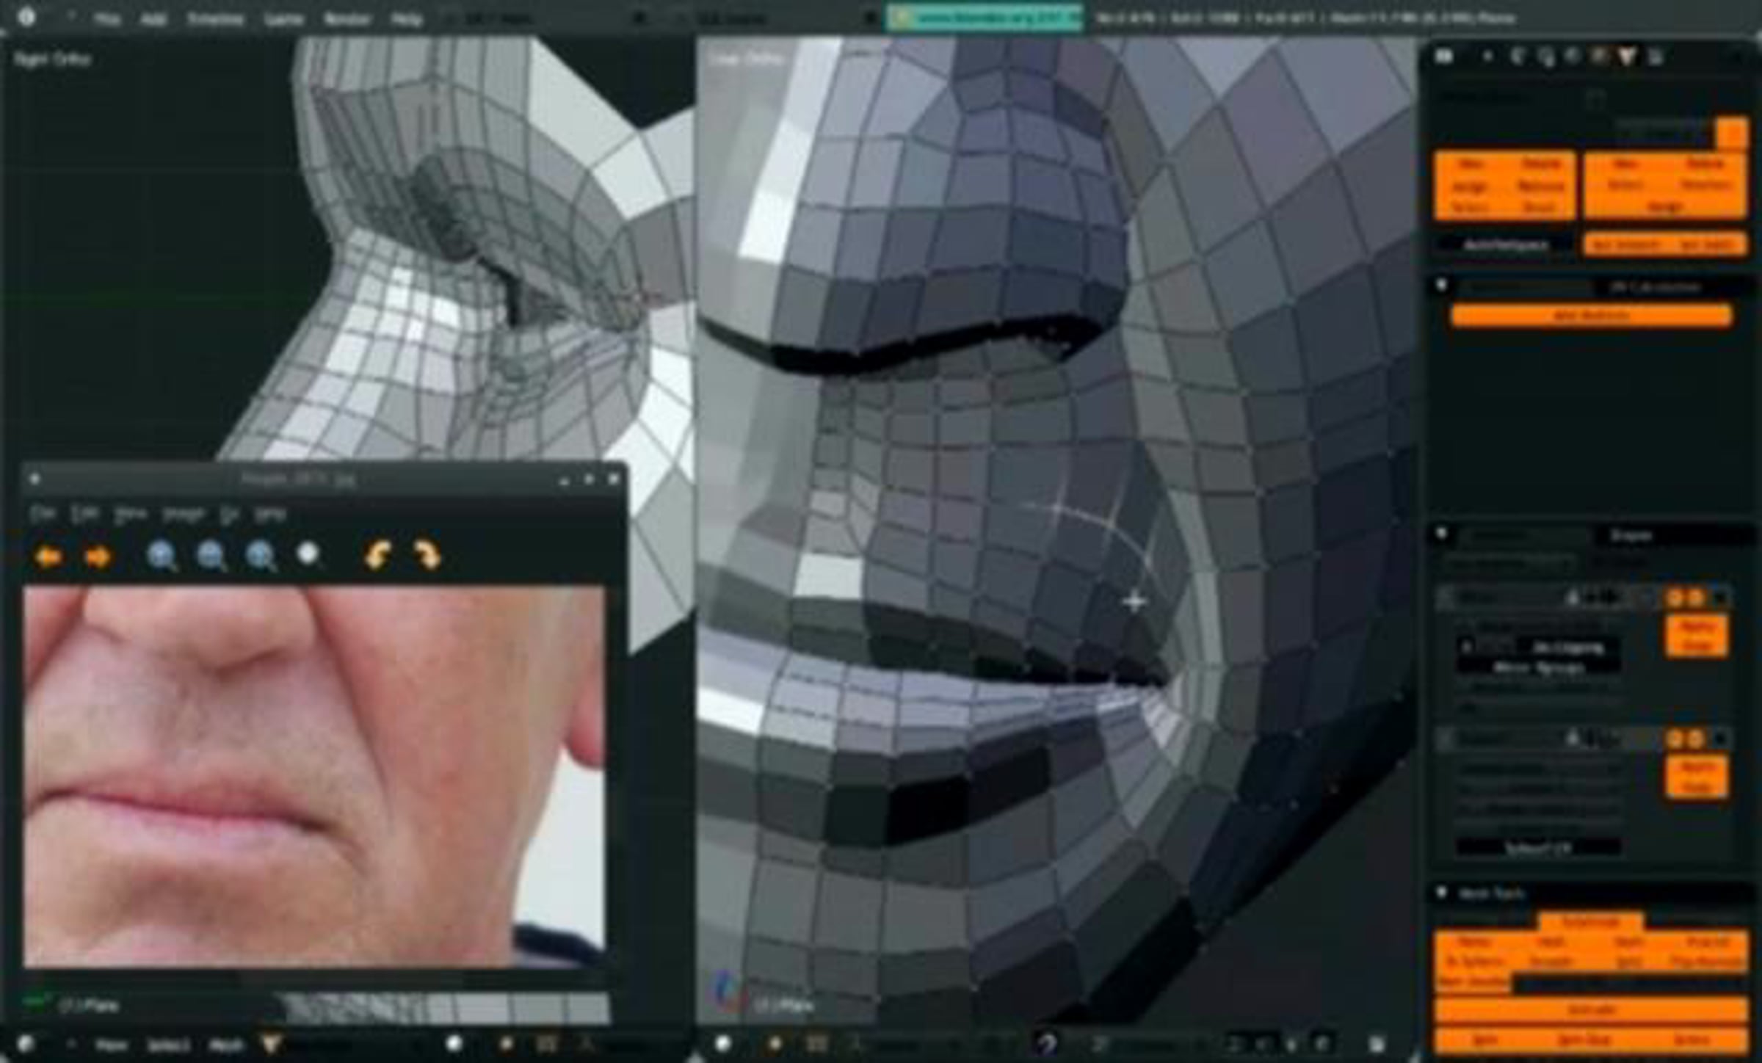Viewport: 1762px width, 1063px height.
Task: Open Blender's Render menu
Action: point(347,18)
